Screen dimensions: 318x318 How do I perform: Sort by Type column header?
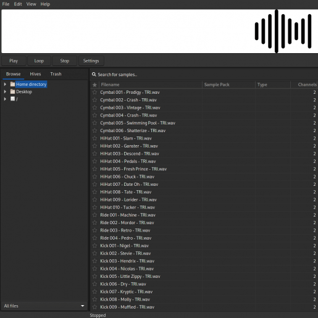click(273, 85)
